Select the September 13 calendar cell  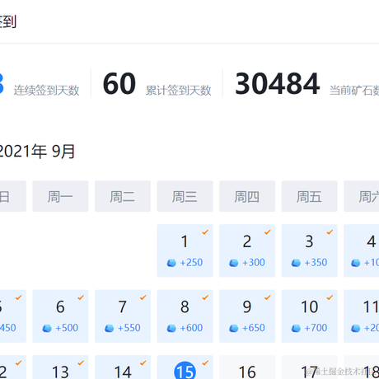60,367
